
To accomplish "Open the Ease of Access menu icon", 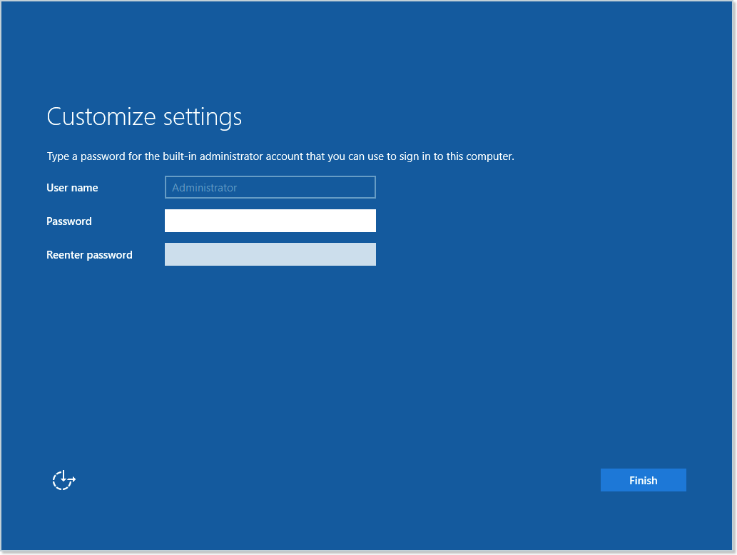I will [63, 480].
